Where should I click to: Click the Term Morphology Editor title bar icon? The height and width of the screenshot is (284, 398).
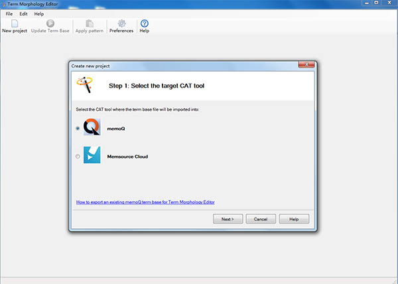pos(4,4)
